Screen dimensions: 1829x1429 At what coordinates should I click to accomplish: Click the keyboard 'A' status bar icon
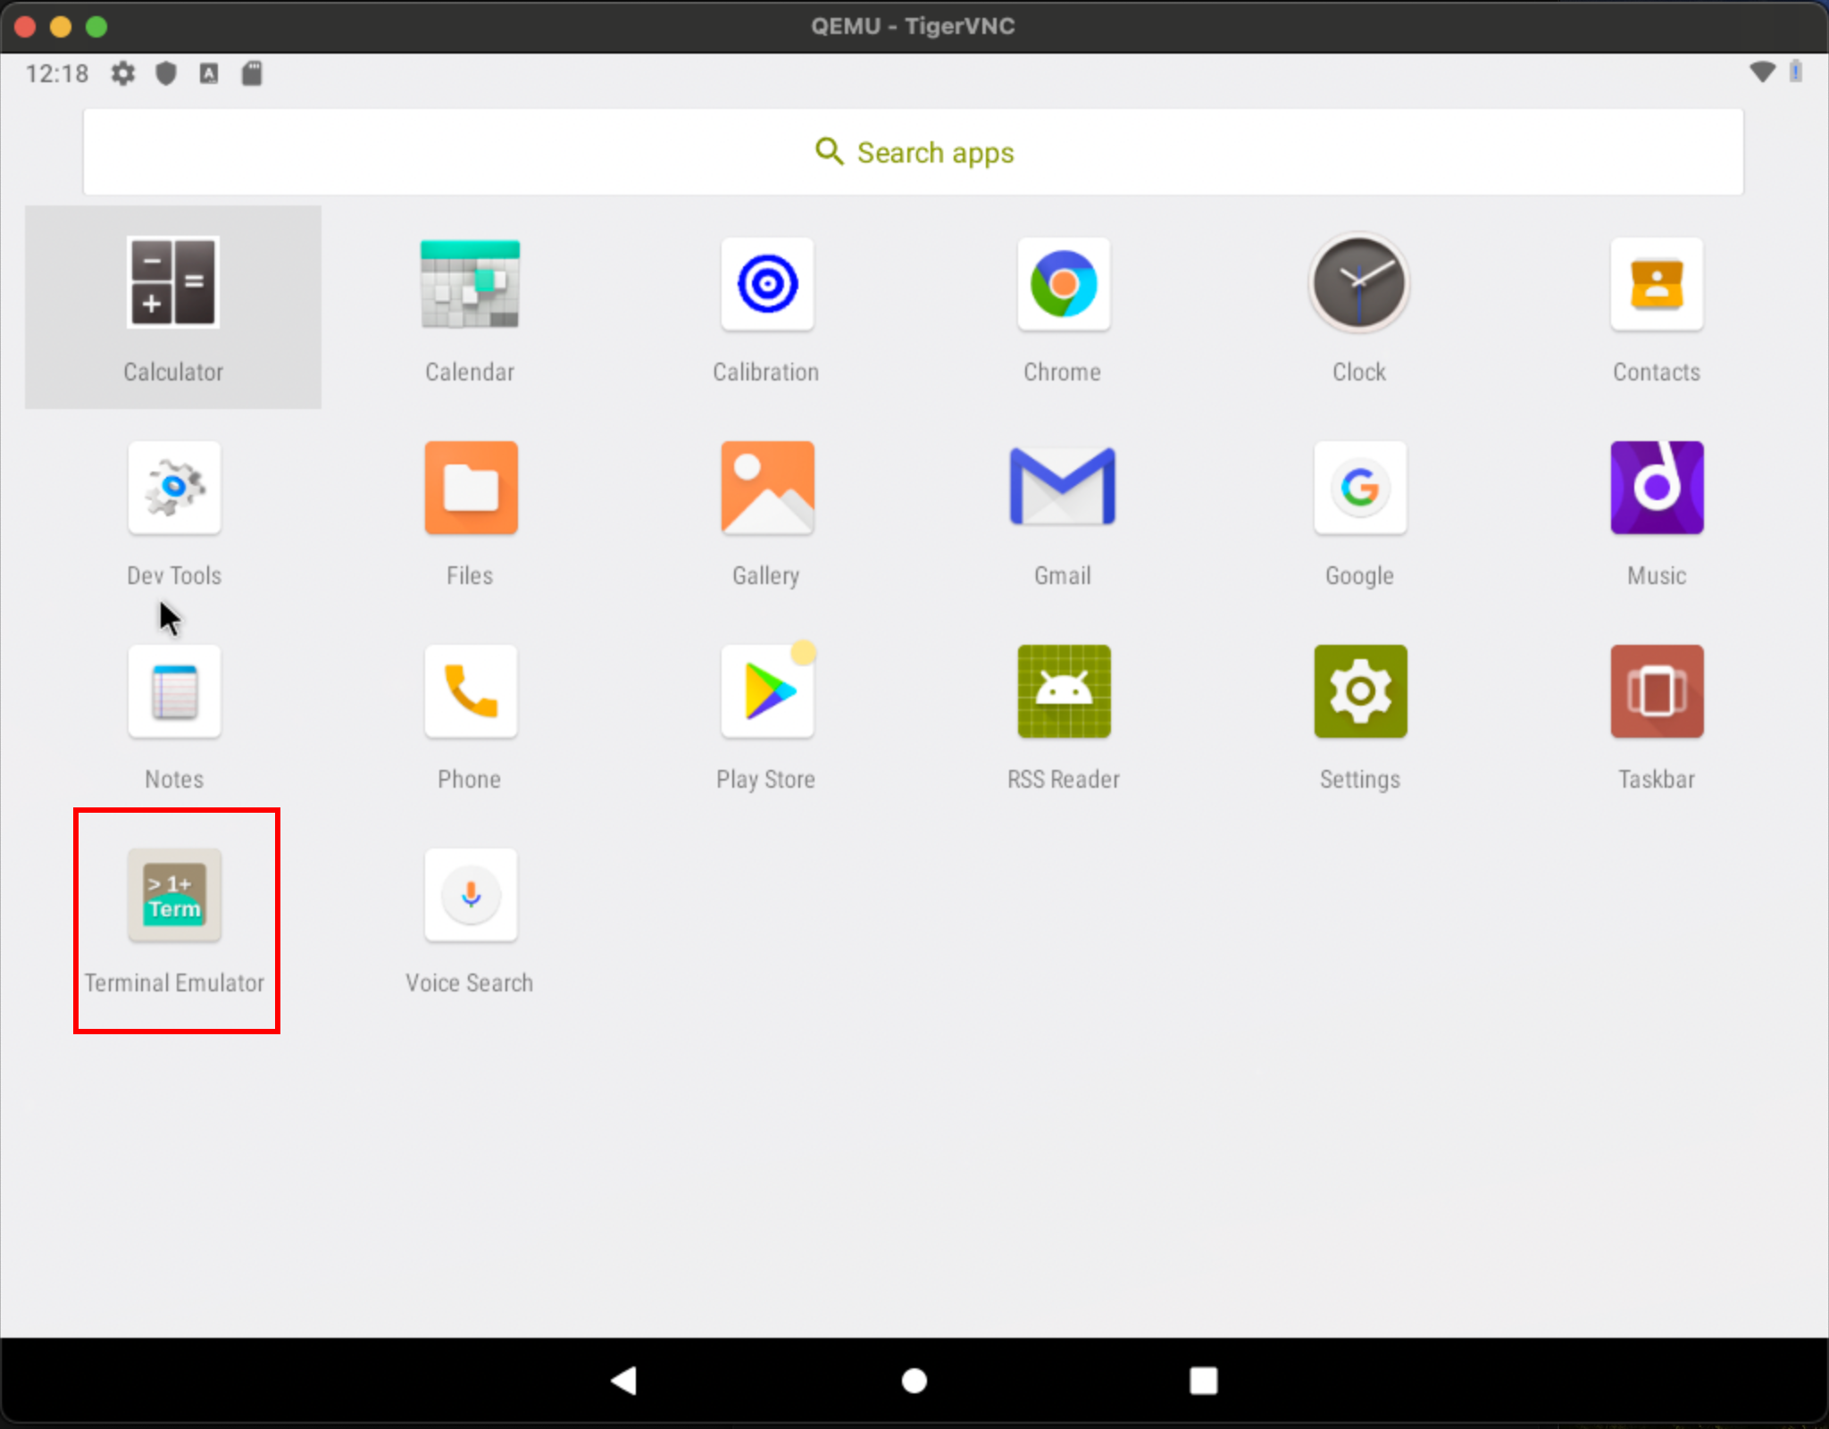click(209, 73)
